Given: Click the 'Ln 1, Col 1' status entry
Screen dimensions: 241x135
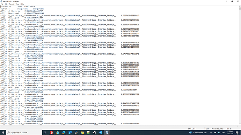Looking at the screenshot, I should [x=192, y=129].
